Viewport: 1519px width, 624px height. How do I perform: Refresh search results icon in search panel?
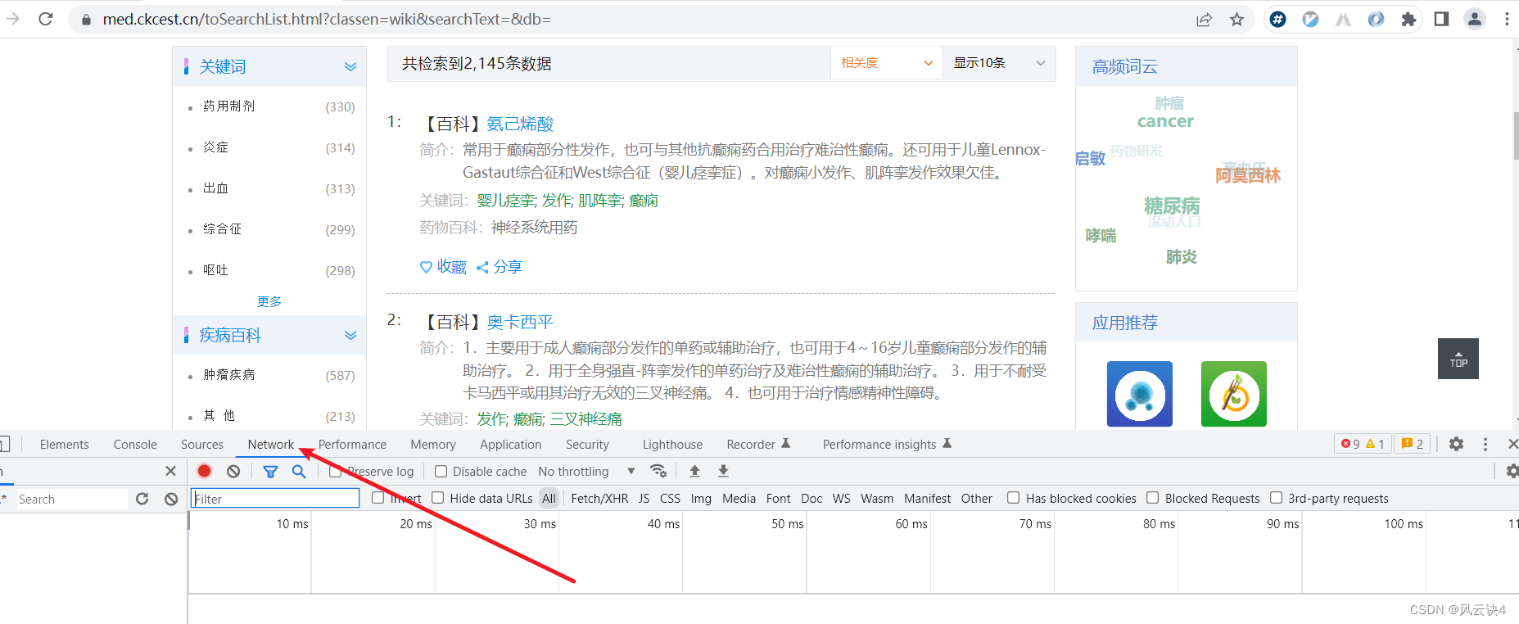(x=142, y=499)
